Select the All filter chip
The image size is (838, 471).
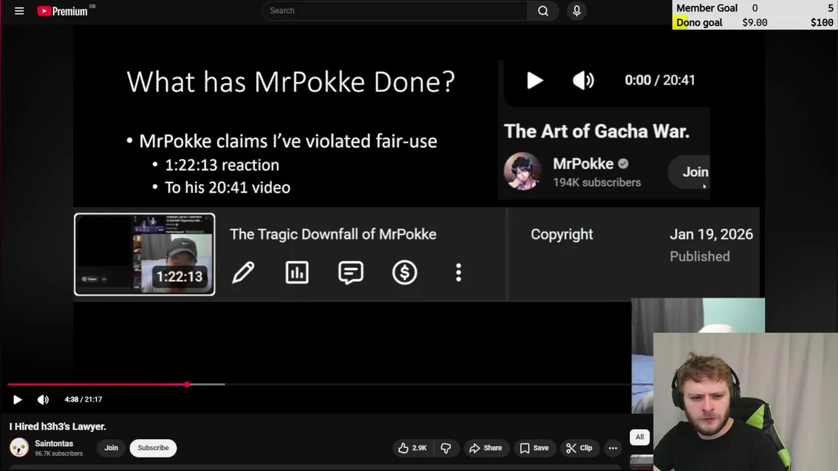pyautogui.click(x=640, y=437)
